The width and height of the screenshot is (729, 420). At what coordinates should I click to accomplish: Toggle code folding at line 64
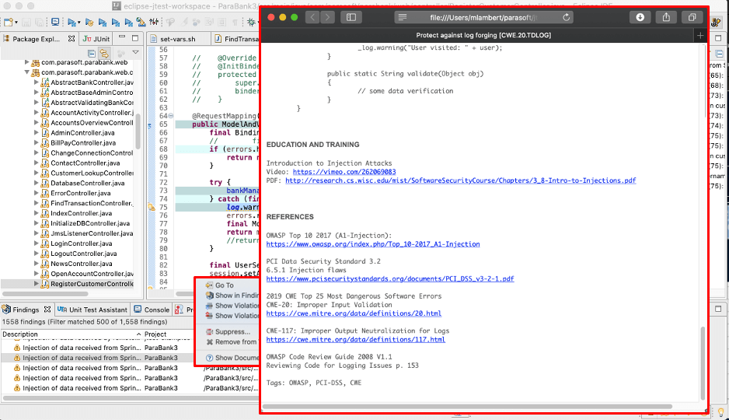(x=171, y=116)
